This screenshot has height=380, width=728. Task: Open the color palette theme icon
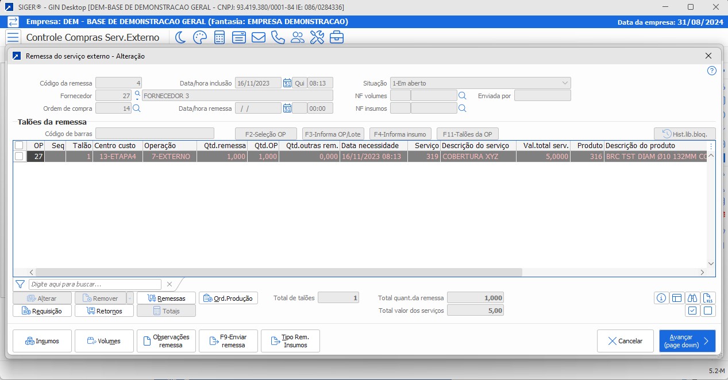(199, 37)
